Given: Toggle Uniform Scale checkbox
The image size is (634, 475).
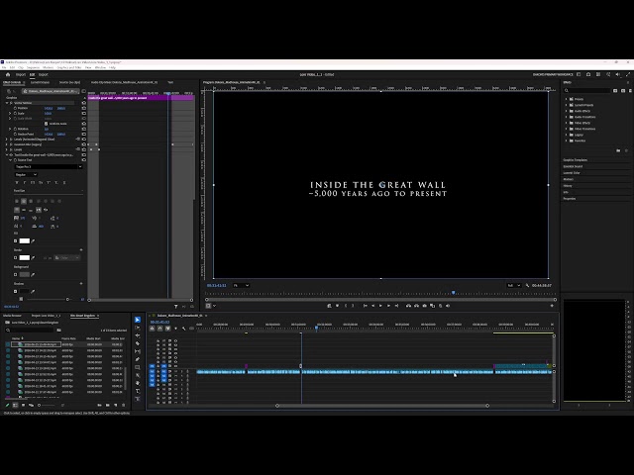Looking at the screenshot, I should tap(46, 124).
